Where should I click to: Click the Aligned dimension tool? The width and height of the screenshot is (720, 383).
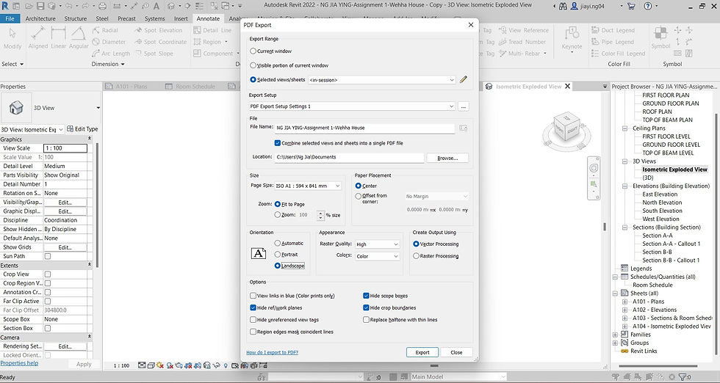pos(38,37)
